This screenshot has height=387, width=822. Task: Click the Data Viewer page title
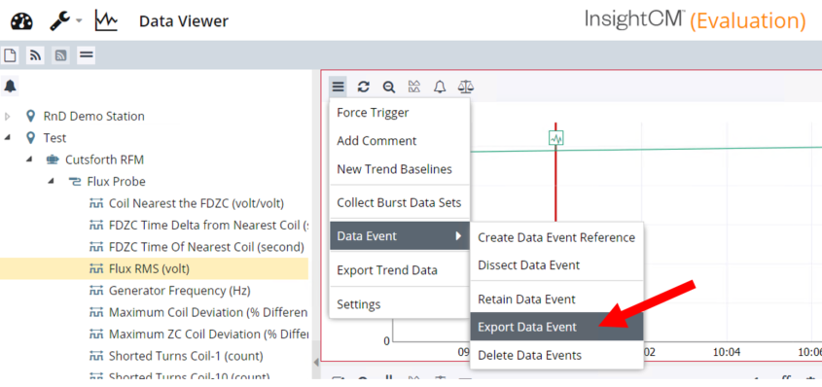184,21
